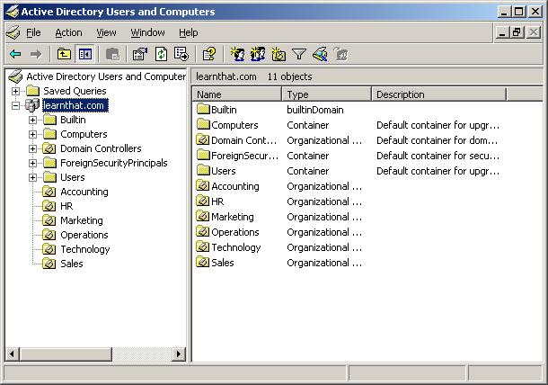
Task: Sort by the Type column header
Action: [327, 94]
